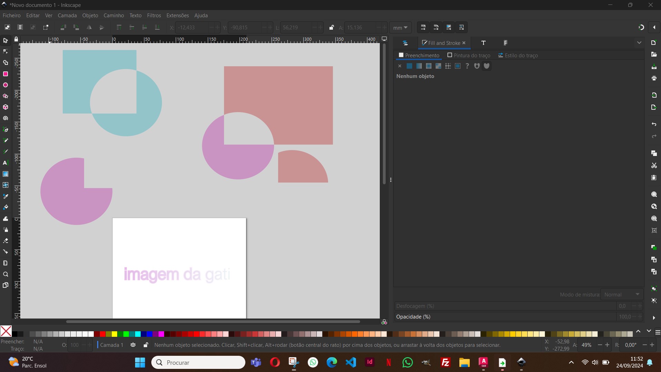The height and width of the screenshot is (372, 661).
Task: Pick the magenta palette swatch
Action: tap(161, 334)
